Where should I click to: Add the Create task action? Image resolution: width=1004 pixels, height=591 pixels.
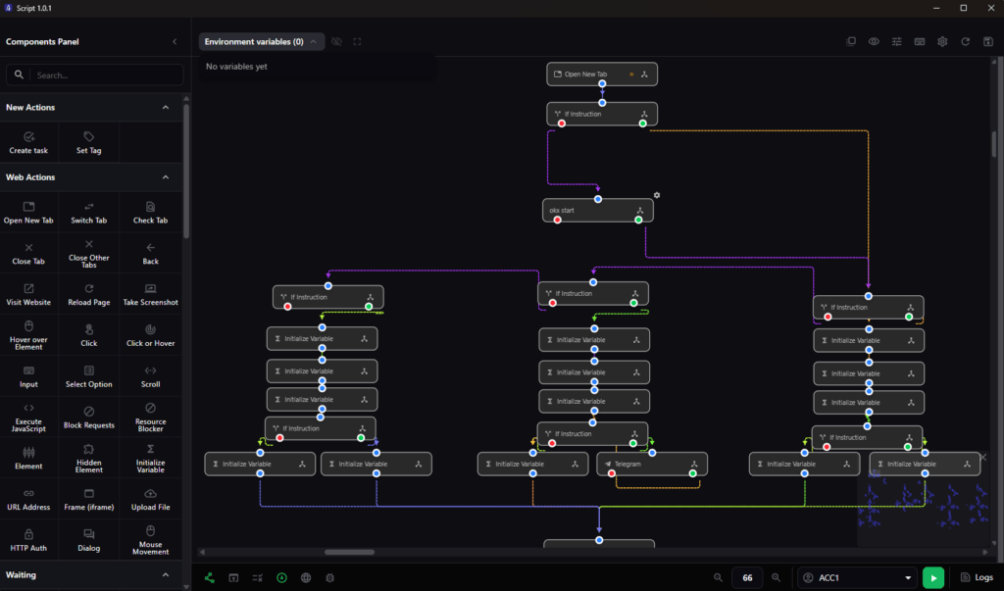point(28,142)
